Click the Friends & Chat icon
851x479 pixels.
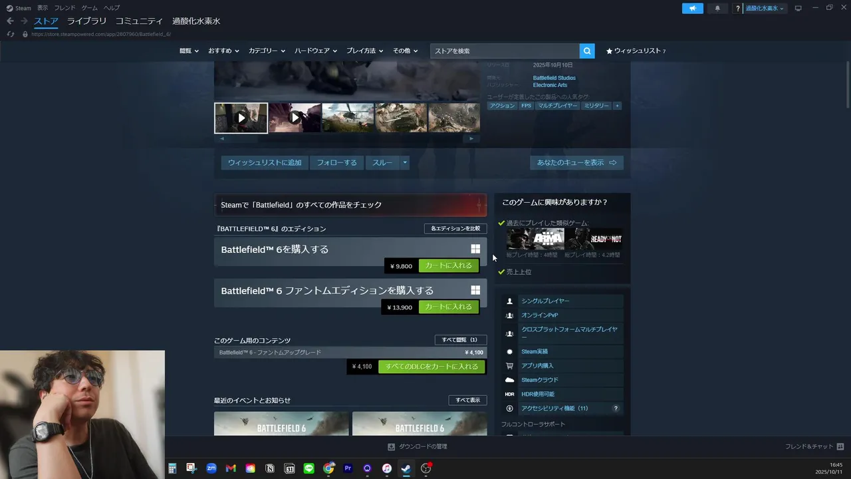(x=840, y=446)
